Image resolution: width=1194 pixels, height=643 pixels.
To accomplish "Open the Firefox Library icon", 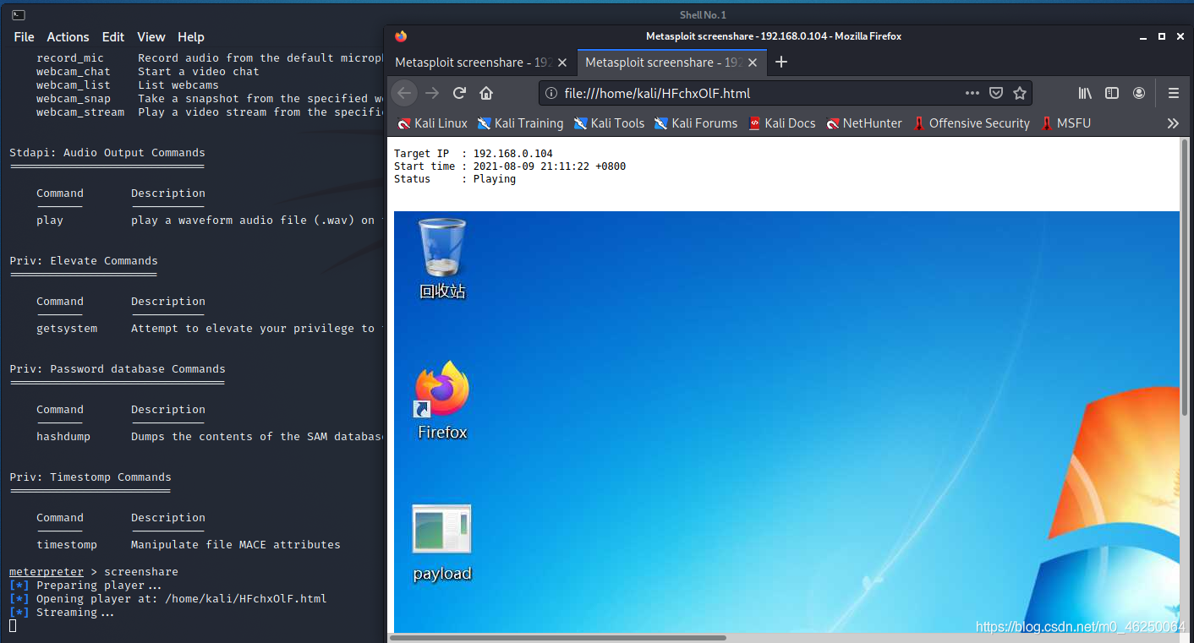I will [1085, 93].
